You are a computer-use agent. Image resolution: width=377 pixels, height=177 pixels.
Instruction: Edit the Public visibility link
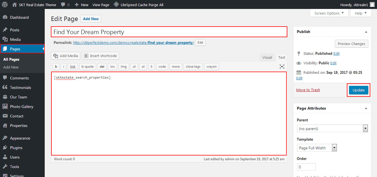pos(333,63)
